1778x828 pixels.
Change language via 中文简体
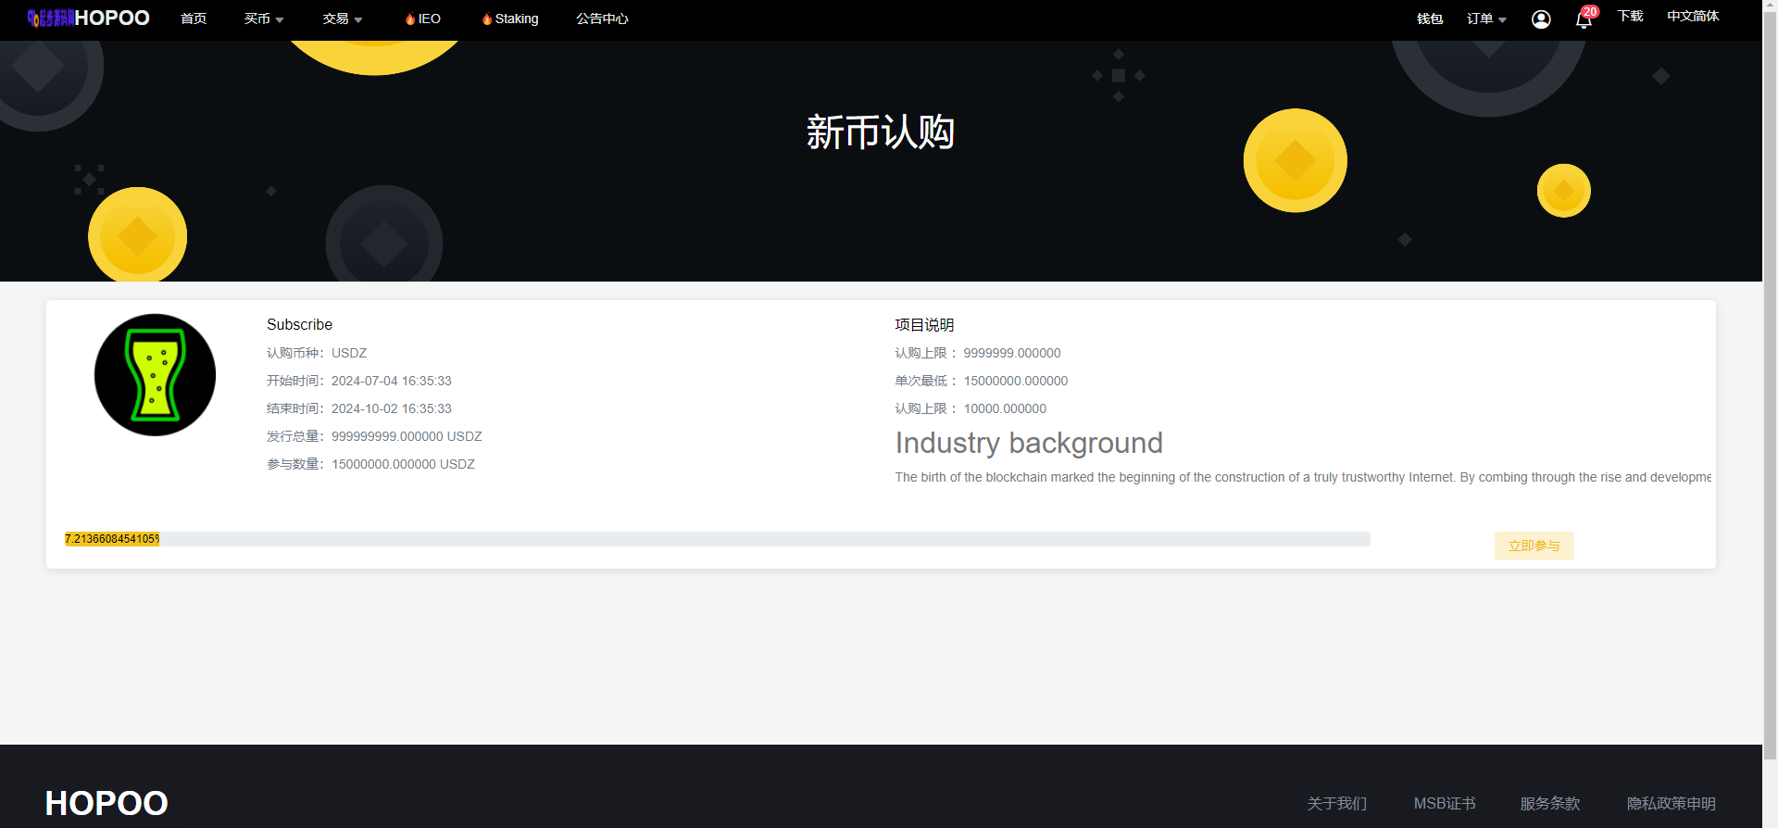[x=1693, y=16]
